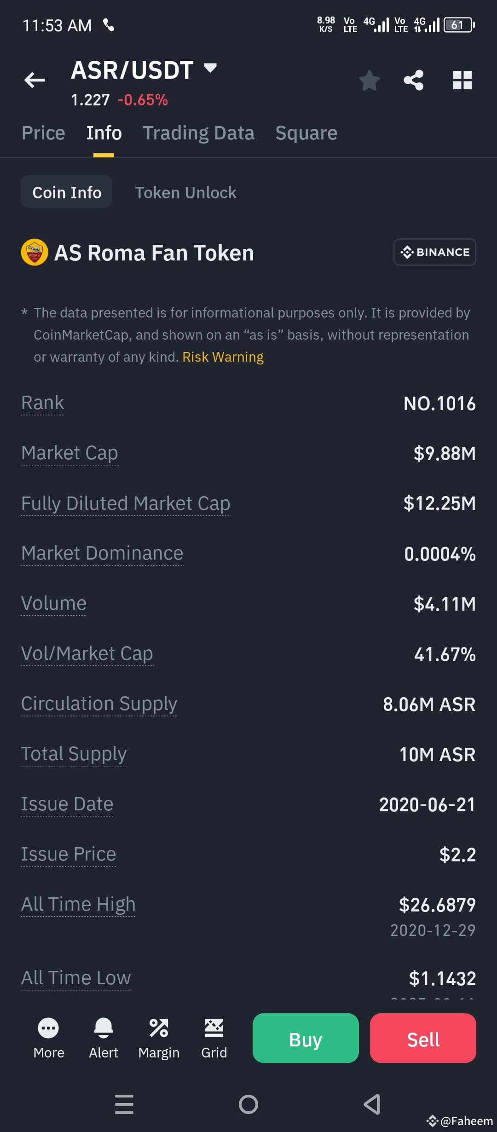This screenshot has height=1132, width=497.
Task: Open the Risk Warning link
Action: (x=223, y=357)
